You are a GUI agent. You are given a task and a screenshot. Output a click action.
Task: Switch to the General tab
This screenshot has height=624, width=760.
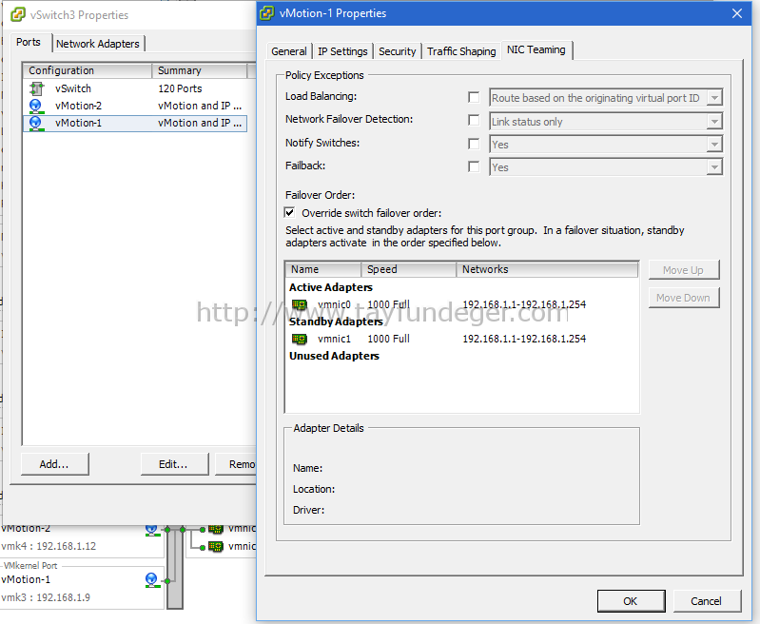[x=289, y=51]
